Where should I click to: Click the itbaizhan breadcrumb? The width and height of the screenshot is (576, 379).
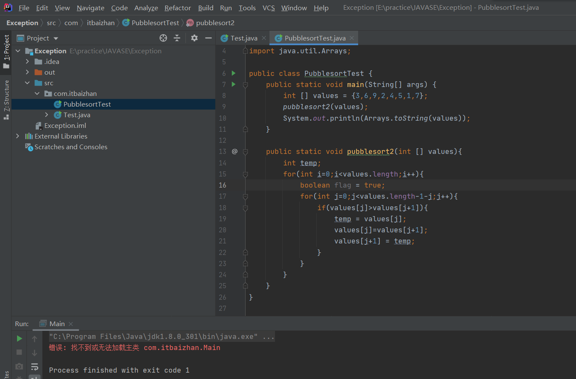101,23
